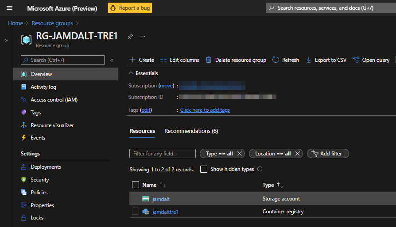396x227 pixels.
Task: Open Access control (IAM) page
Action: (x=54, y=100)
